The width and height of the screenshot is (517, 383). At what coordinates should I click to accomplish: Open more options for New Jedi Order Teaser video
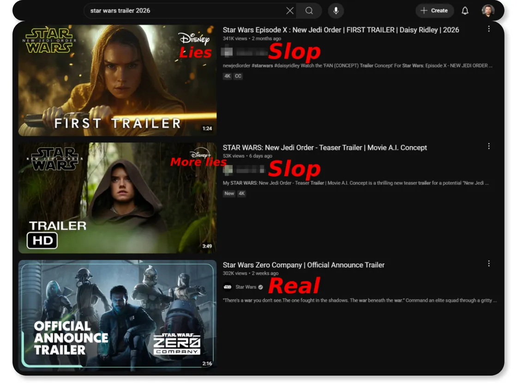point(489,146)
